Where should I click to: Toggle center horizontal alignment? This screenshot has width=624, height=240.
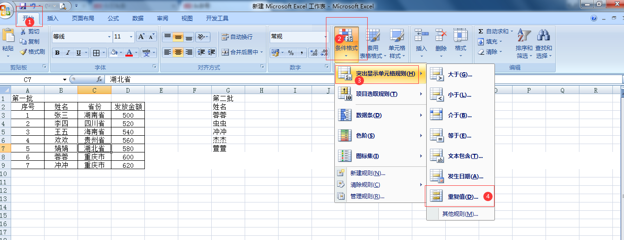pyautogui.click(x=178, y=52)
